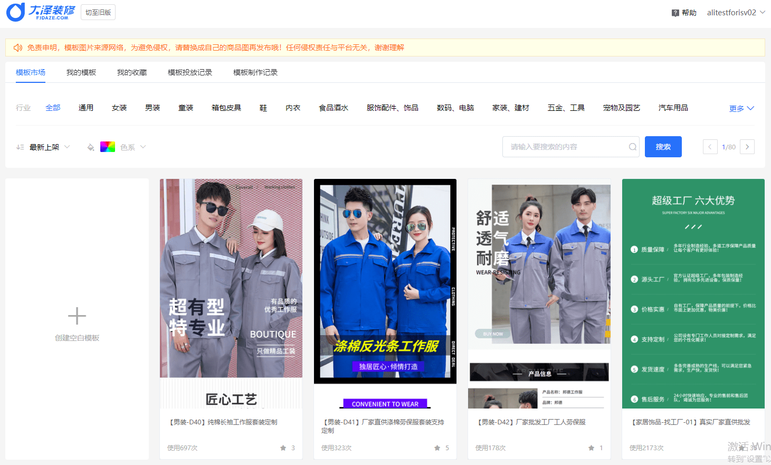
Task: Open the green 超级工厂六大优势 template thumbnail
Action: 693,293
